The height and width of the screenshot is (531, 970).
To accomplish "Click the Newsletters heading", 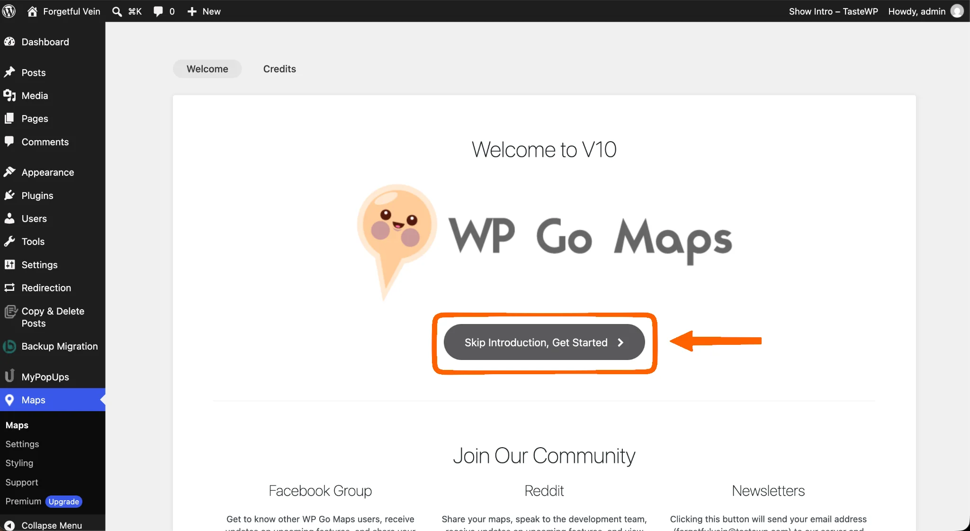I will click(x=768, y=491).
